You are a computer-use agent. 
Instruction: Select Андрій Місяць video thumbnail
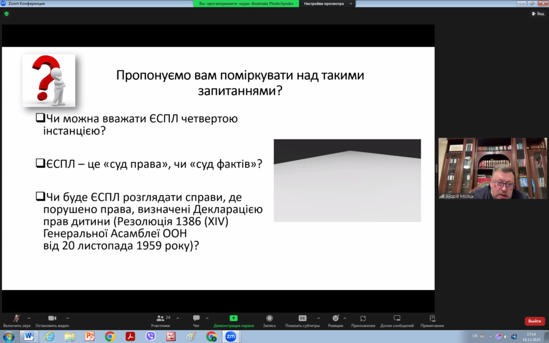click(493, 168)
